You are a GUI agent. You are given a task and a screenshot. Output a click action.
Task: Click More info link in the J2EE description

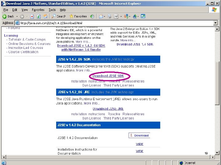tap(128, 40)
